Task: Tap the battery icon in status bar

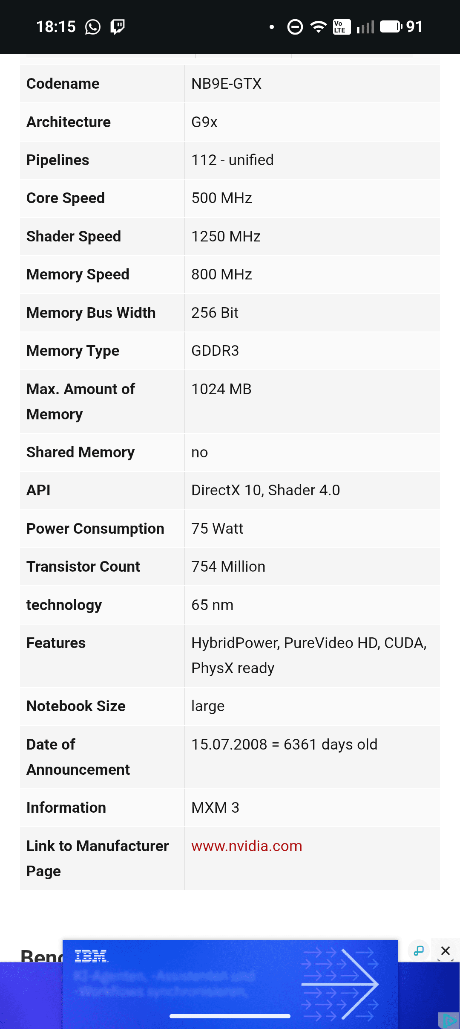Action: tap(391, 27)
